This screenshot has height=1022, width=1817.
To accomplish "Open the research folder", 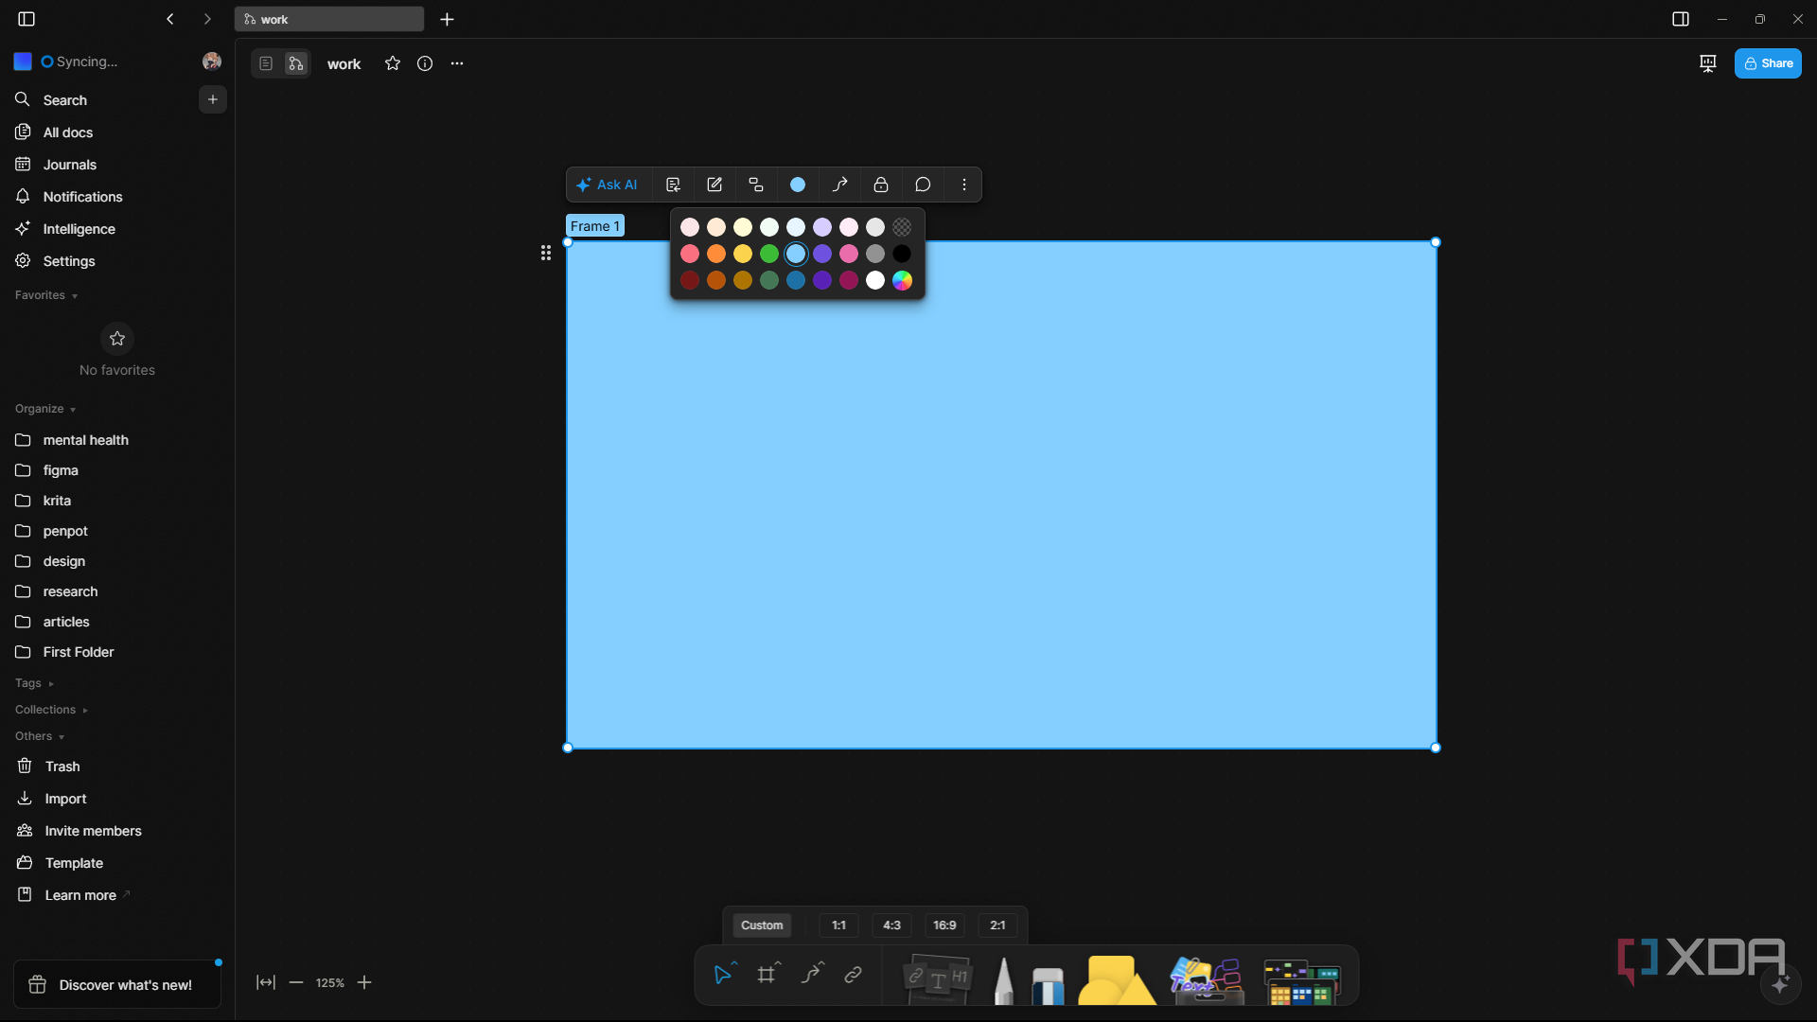I will 117,591.
